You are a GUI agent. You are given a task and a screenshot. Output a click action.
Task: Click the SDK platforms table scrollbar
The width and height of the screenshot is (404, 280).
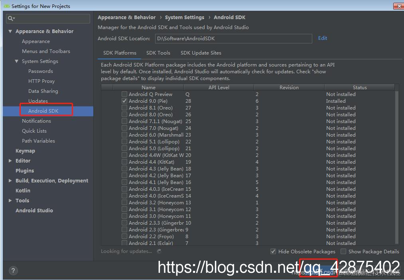[x=397, y=167]
